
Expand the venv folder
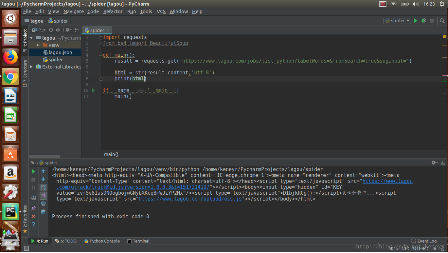pyautogui.click(x=38, y=45)
